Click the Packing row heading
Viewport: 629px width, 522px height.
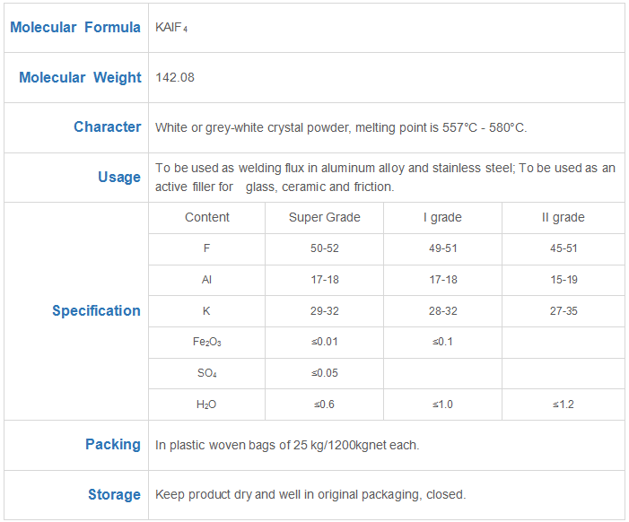113,444
